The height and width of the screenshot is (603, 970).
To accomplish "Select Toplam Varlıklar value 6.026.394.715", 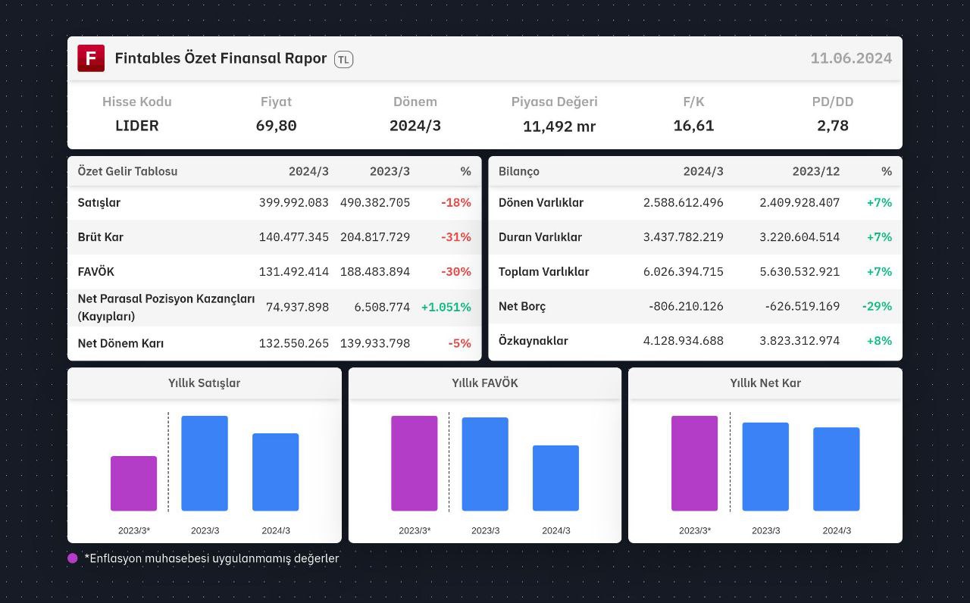I will pyautogui.click(x=684, y=272).
